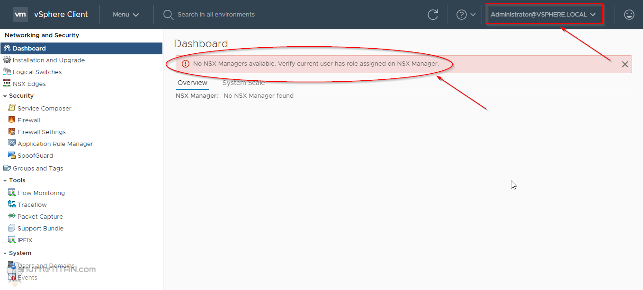Expand the Administrator@VSPHERE.LOCAL user menu

[x=543, y=15]
